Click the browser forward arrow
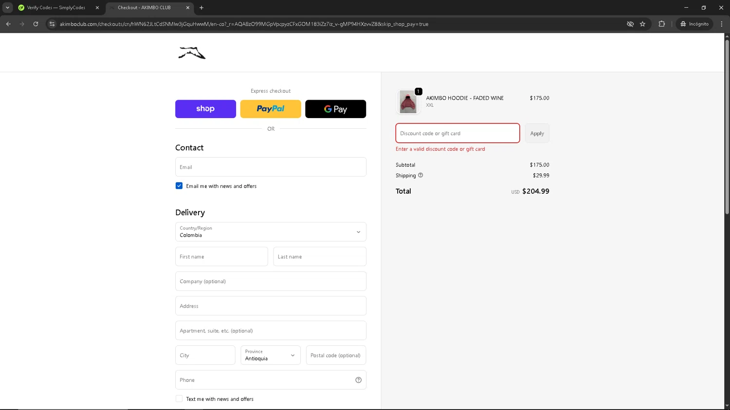 point(22,24)
